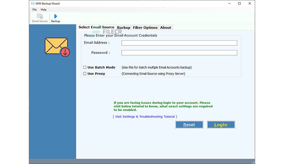Click the Email Source toolbar icon
This screenshot has height=164, width=284.
tap(40, 18)
